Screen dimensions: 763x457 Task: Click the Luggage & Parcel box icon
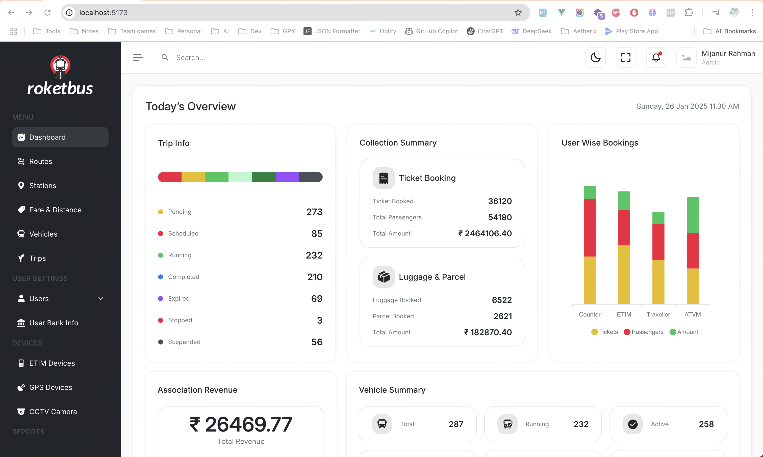tap(384, 277)
